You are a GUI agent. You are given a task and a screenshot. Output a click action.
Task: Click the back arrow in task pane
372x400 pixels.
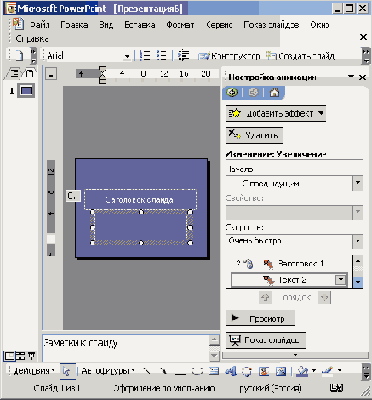point(232,92)
